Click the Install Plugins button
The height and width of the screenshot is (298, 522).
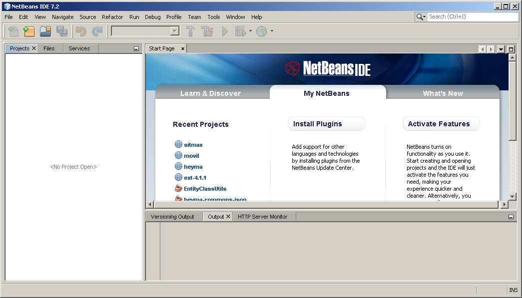pos(326,124)
